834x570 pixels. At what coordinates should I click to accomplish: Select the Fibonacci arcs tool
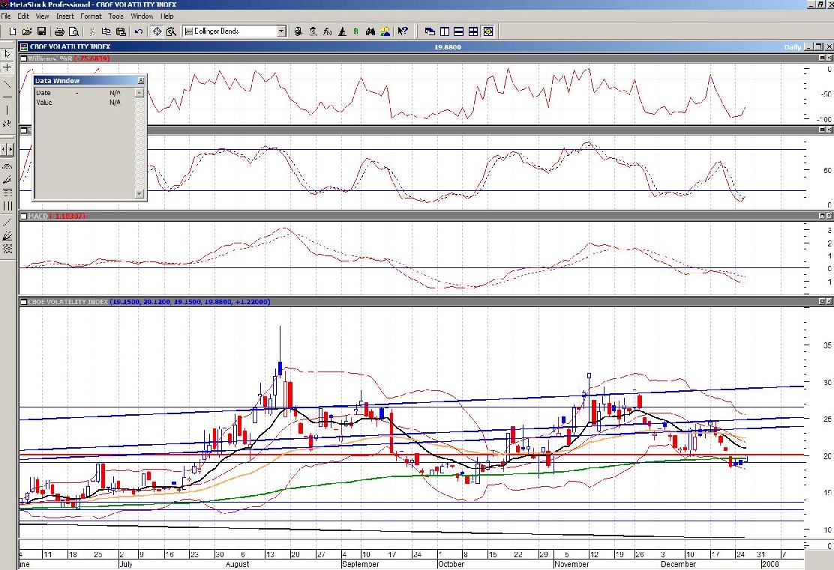[7, 167]
